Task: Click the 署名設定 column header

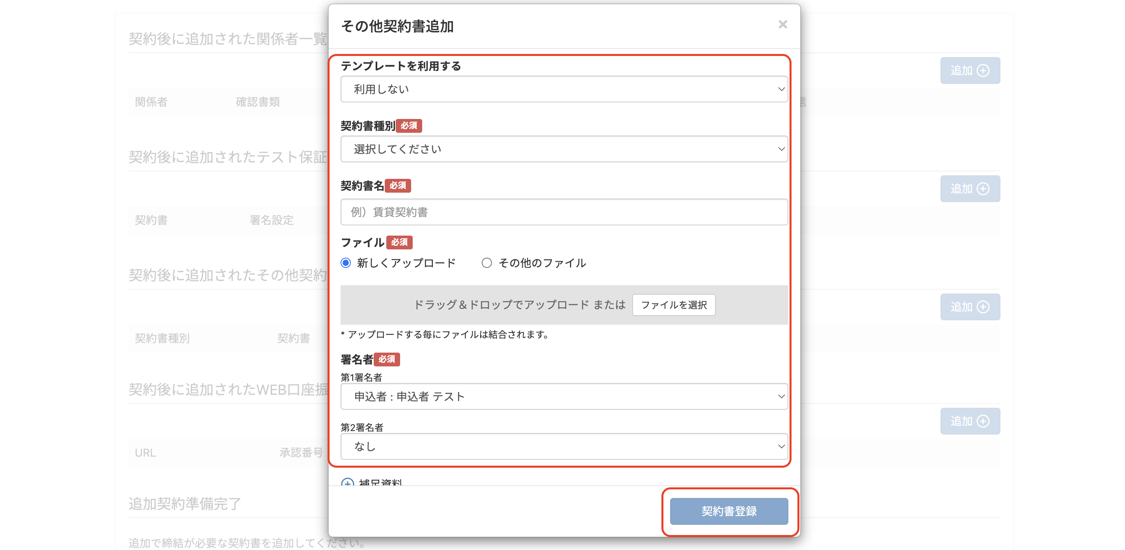Action: [271, 220]
